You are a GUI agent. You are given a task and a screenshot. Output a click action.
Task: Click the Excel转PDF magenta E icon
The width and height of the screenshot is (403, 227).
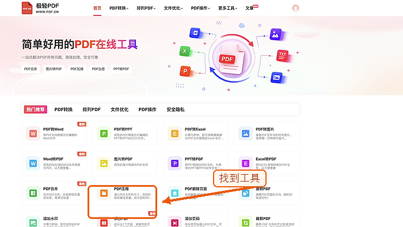[x=245, y=163]
